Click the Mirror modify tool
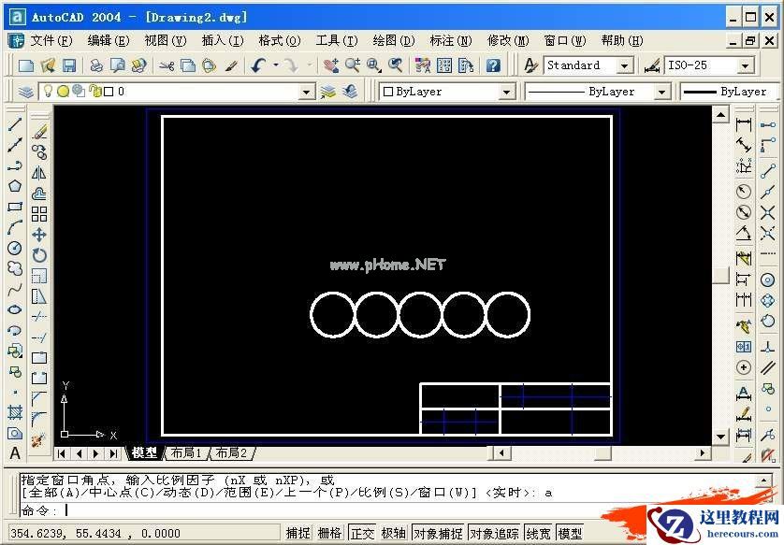 [39, 173]
